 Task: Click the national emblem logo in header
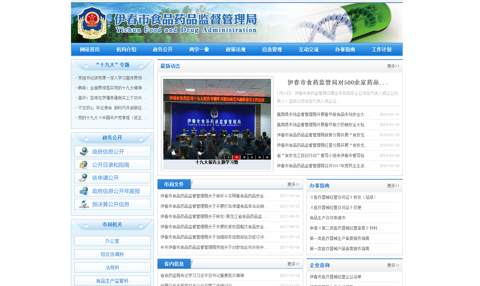(x=92, y=23)
